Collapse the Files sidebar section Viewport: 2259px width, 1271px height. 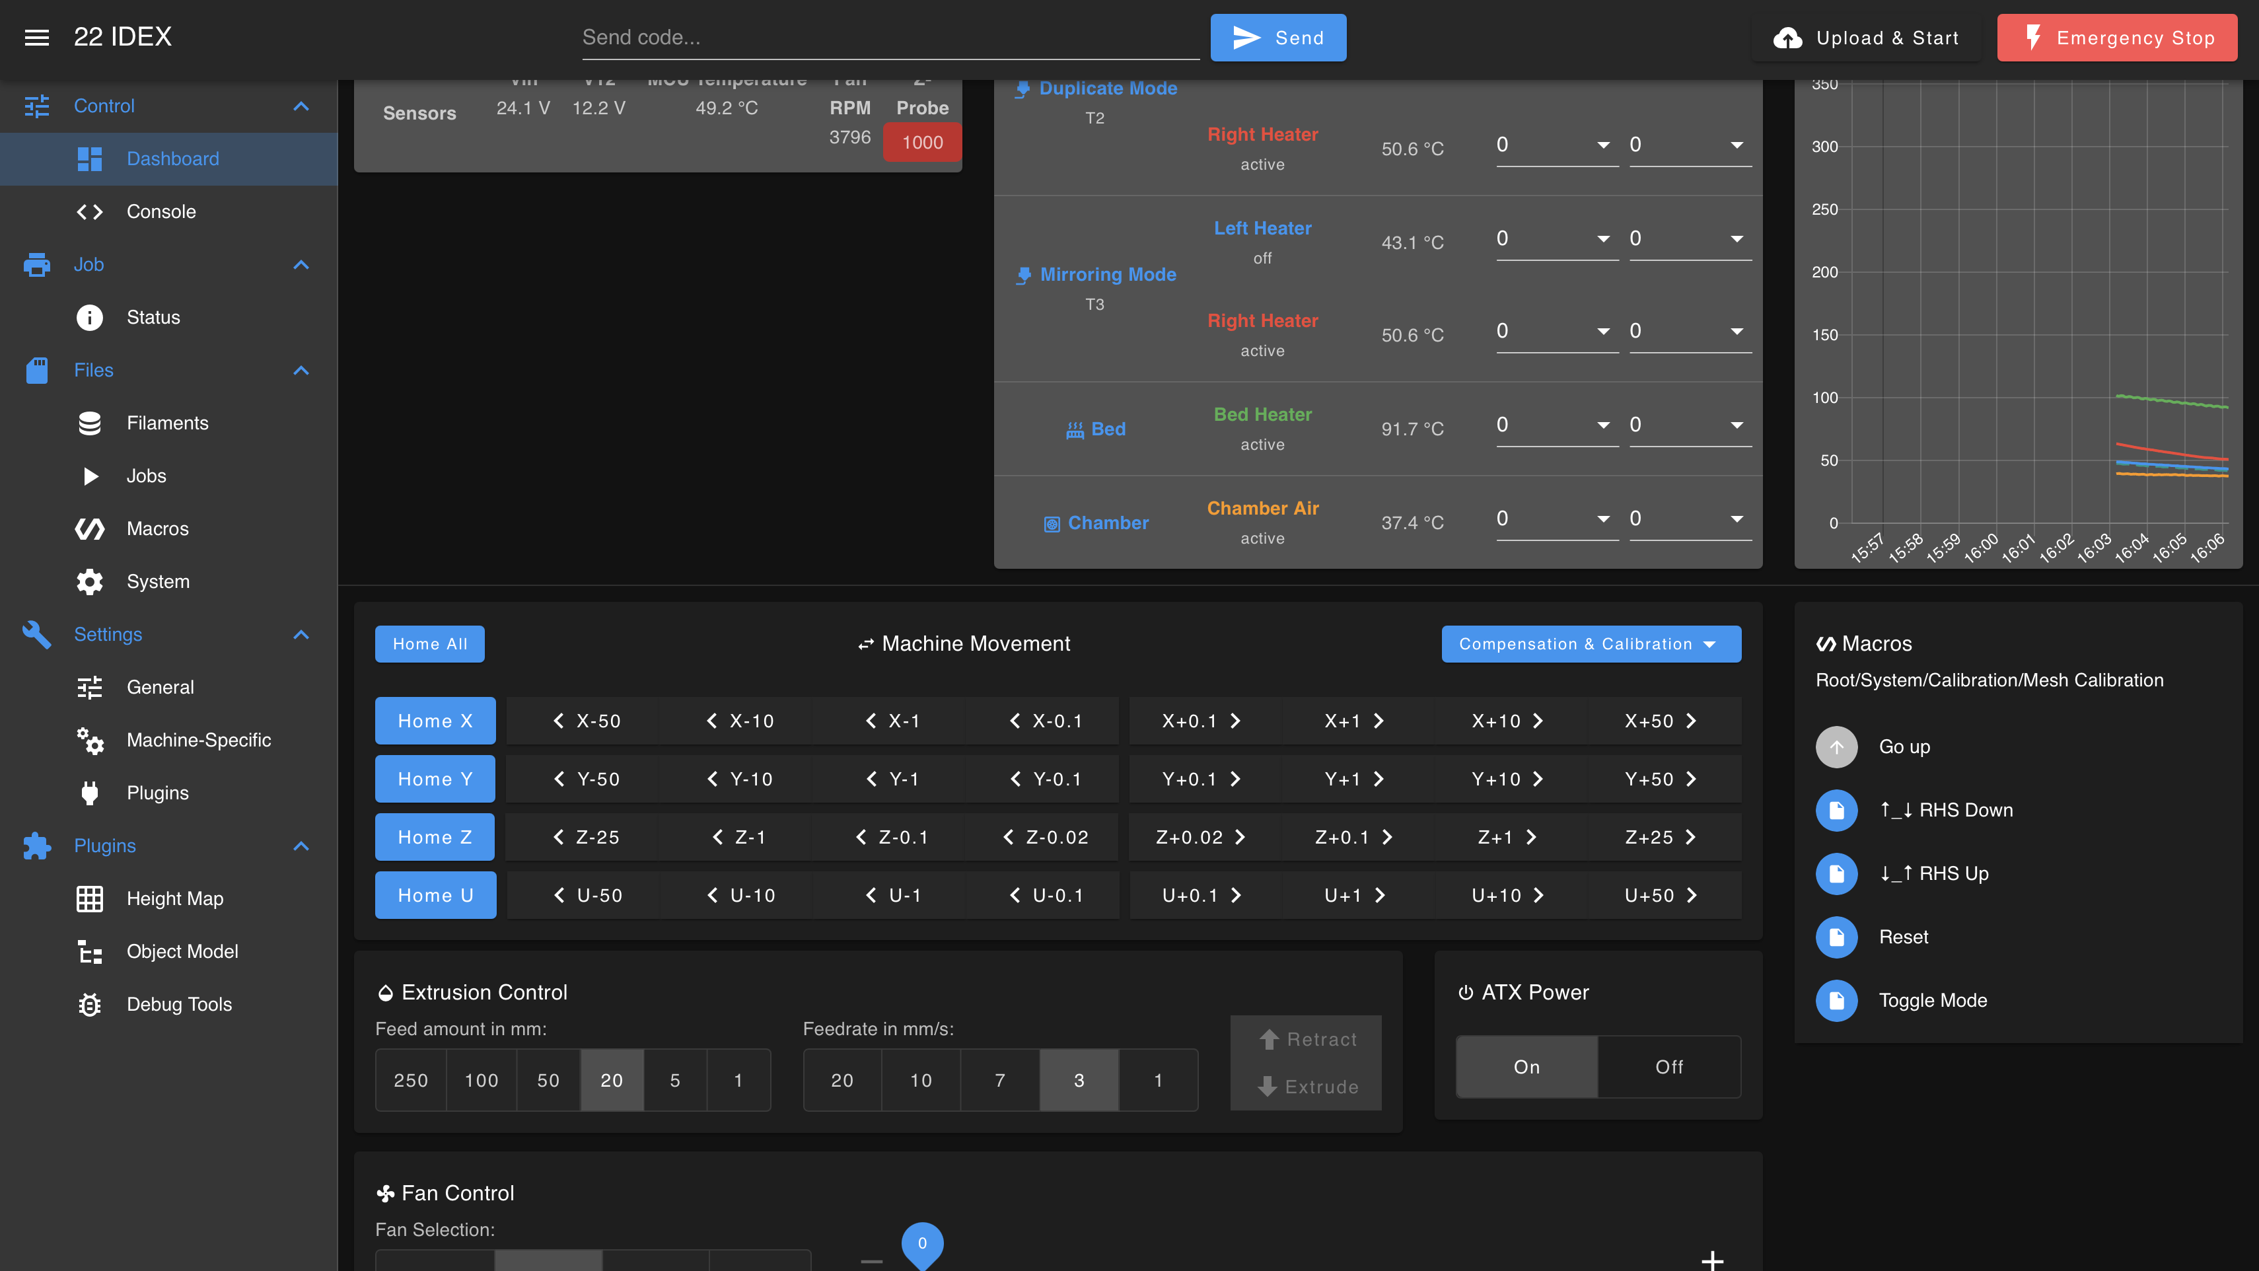[301, 370]
